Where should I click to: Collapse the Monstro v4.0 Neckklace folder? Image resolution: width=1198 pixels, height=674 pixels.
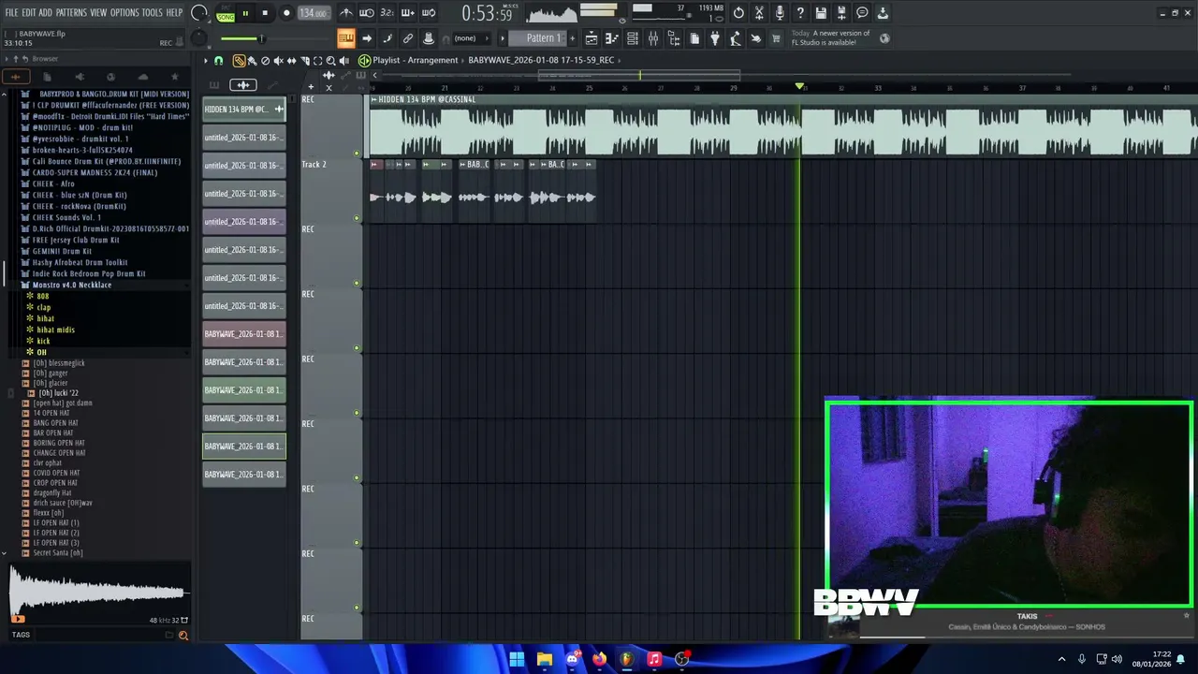(71, 285)
